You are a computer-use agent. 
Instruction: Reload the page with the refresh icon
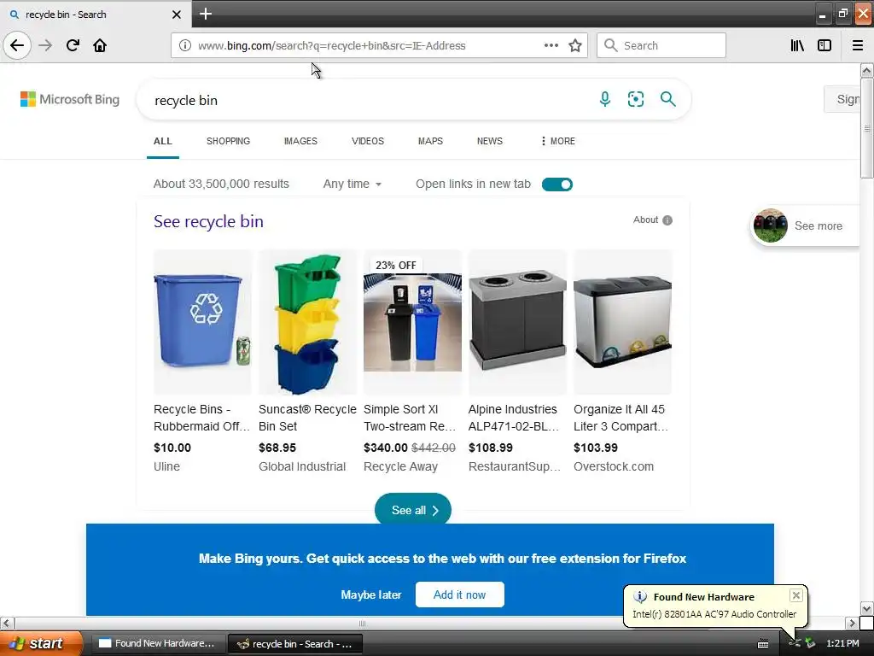tap(73, 45)
